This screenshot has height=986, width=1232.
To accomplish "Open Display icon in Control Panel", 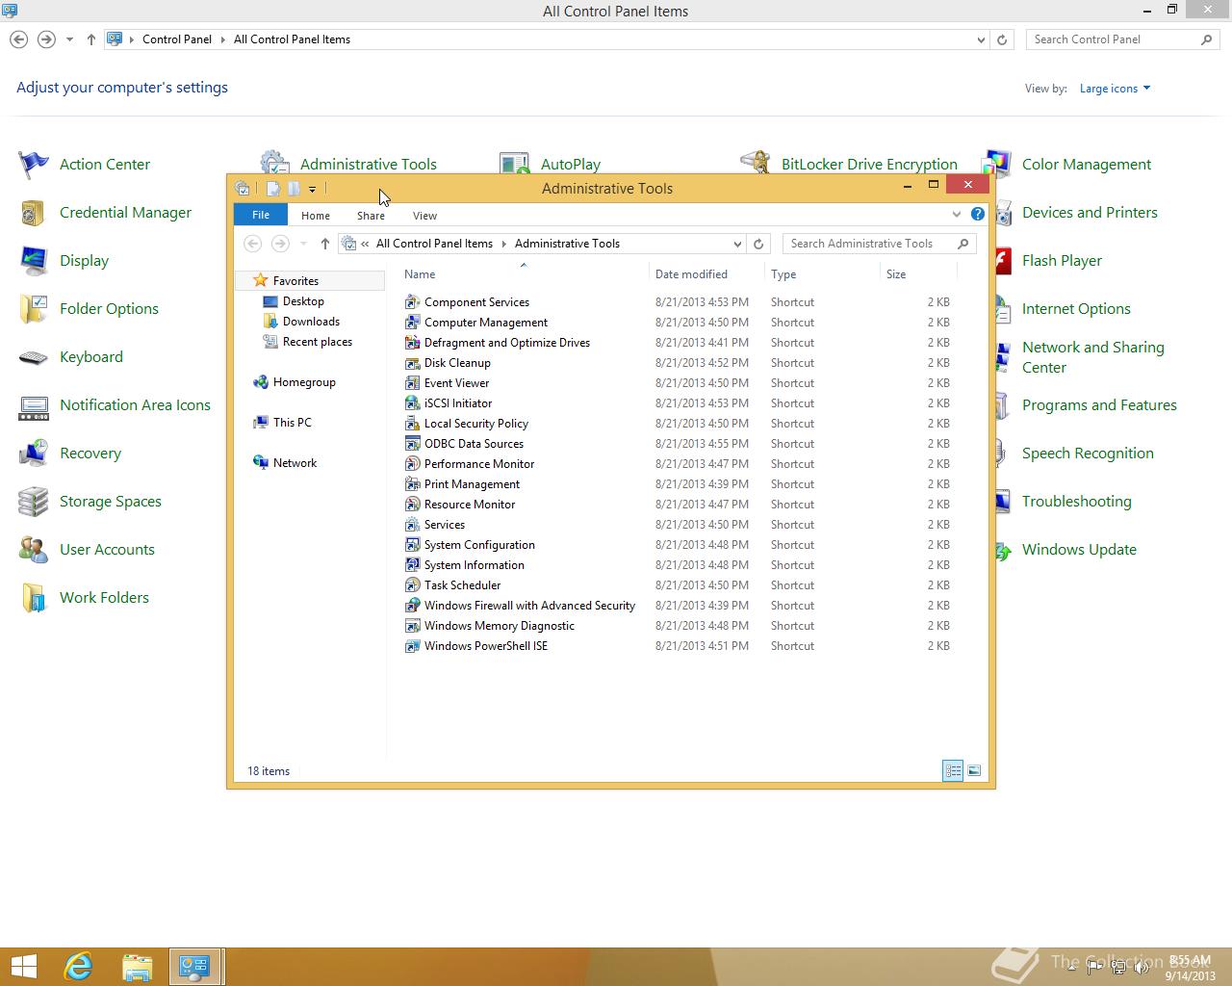I will pyautogui.click(x=34, y=261).
